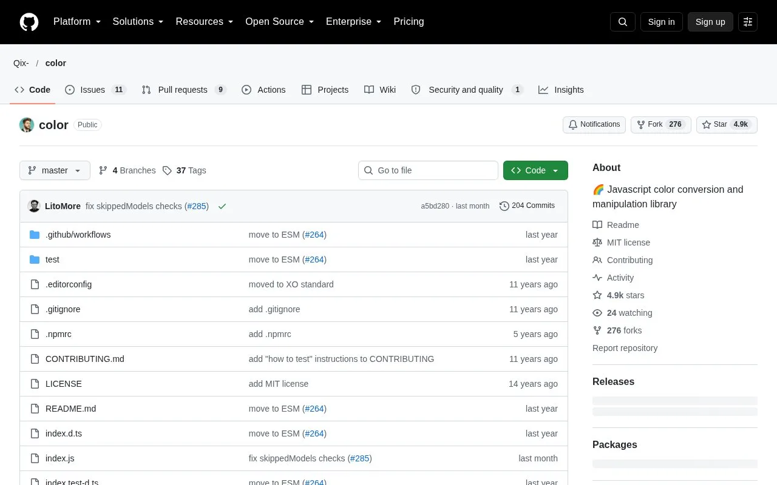777x485 pixels.
Task: Open the test folder
Action: (x=52, y=259)
